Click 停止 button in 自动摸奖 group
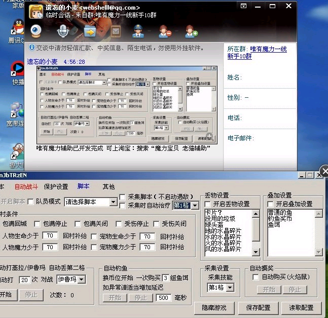This screenshot has height=318, width=328. coord(295,290)
